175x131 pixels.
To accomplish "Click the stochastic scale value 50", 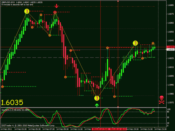I will coord(168,117).
